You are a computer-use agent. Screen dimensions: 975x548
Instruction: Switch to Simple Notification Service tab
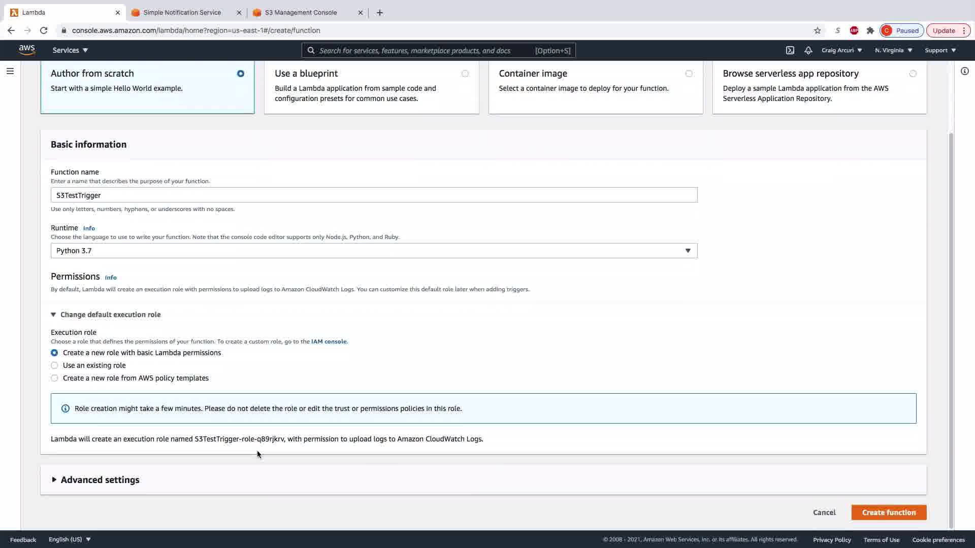point(182,13)
